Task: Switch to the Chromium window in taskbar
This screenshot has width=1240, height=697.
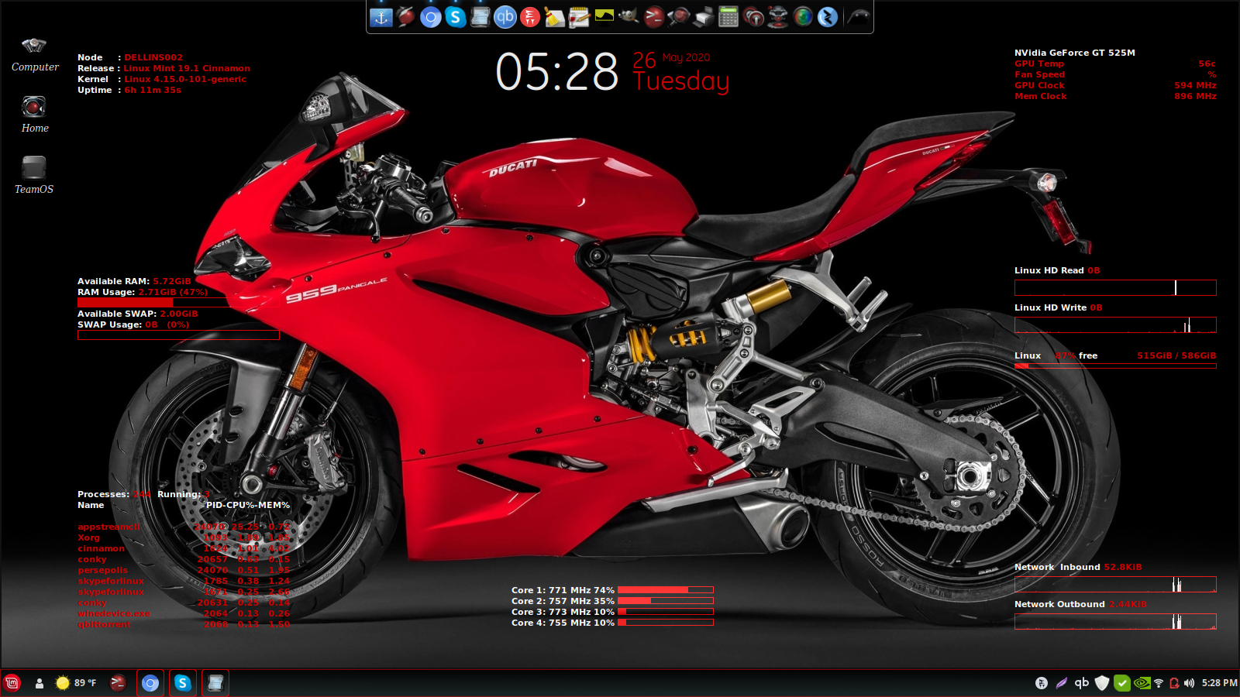Action: [x=150, y=683]
